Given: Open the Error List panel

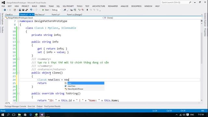Looking at the screenshot, I should click(31, 106).
